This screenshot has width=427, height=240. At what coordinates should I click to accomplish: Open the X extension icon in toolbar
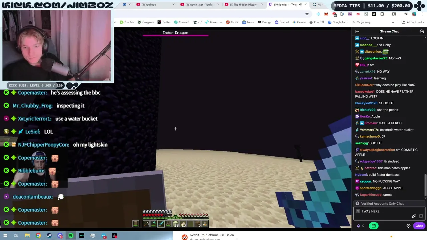pyautogui.click(x=374, y=14)
